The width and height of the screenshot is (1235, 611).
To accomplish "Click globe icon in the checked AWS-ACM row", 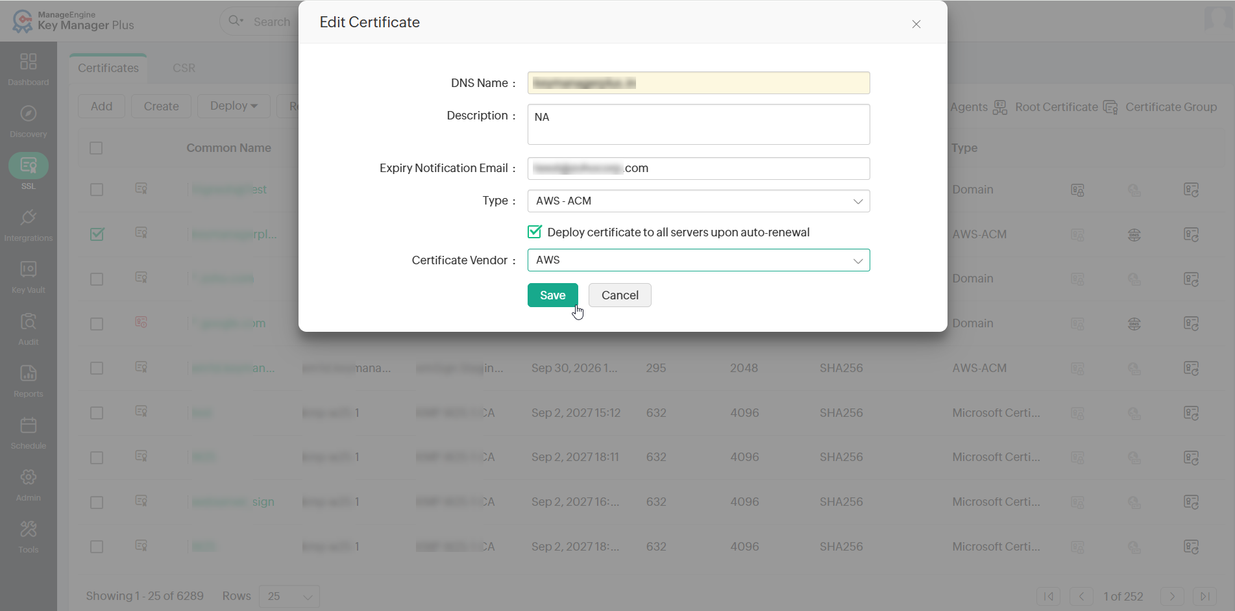I will coord(1134,235).
